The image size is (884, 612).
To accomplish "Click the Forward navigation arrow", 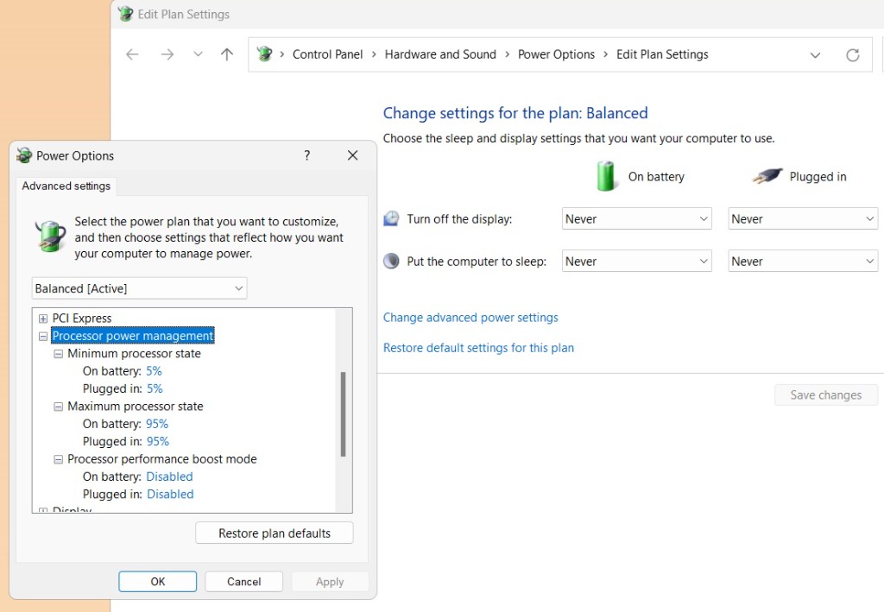I will (x=167, y=54).
